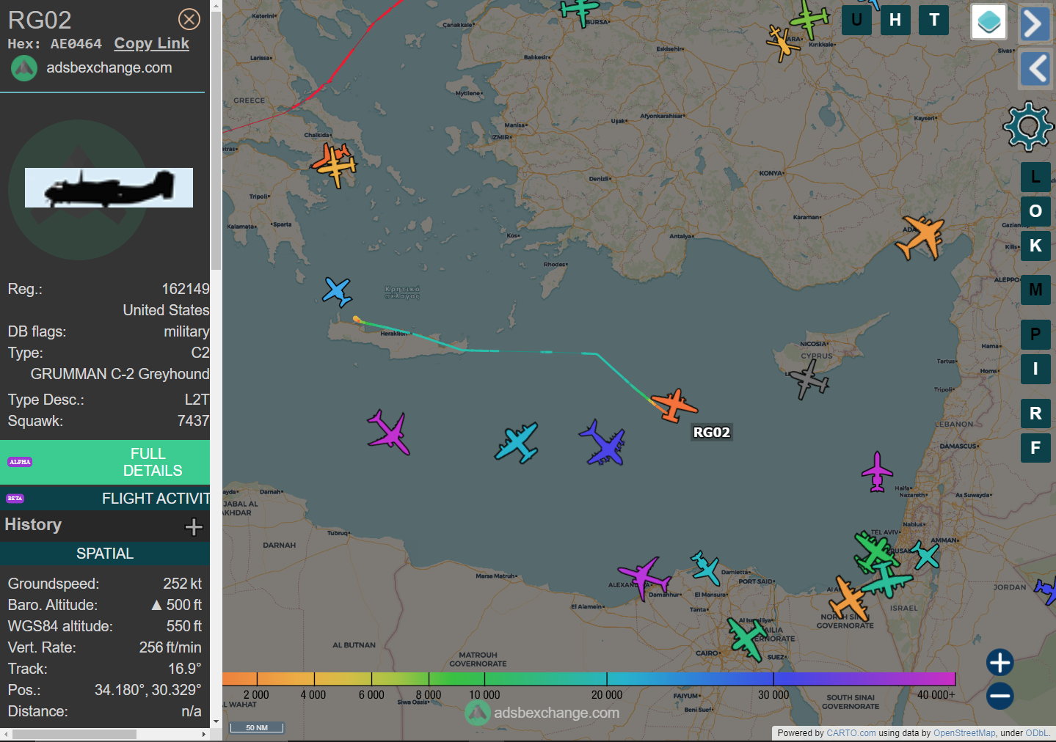This screenshot has width=1056, height=742.
Task: Click the 50 NM map scale indicator
Action: (257, 727)
